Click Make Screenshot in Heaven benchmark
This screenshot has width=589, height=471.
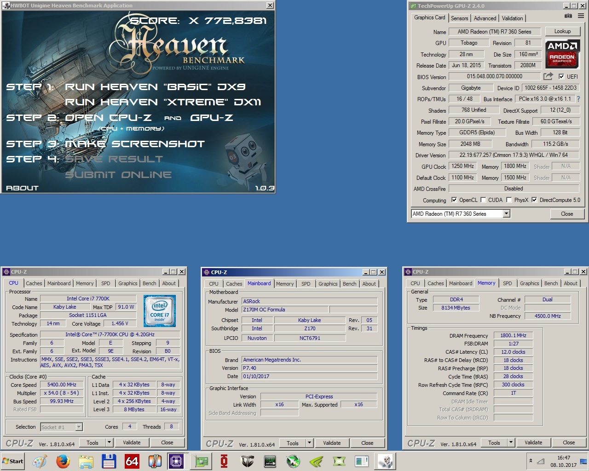pyautogui.click(x=135, y=144)
